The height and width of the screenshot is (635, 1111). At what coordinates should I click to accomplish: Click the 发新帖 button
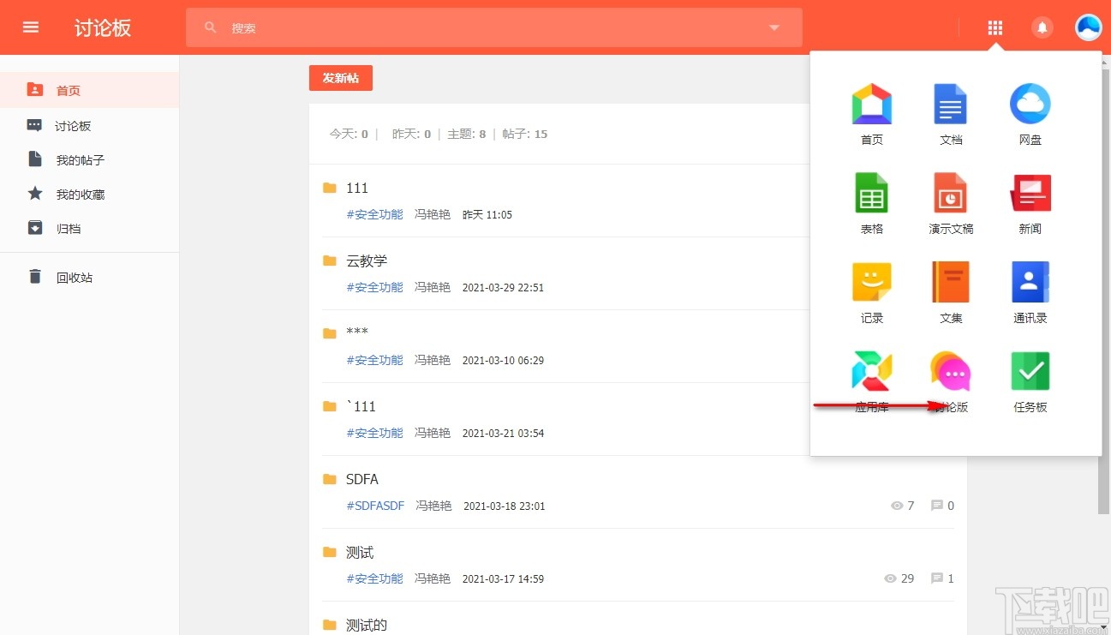click(x=341, y=78)
